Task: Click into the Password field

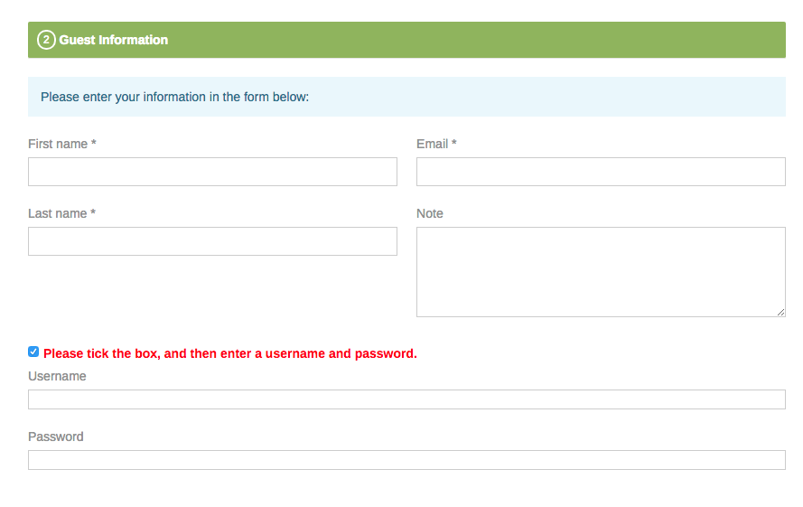Action: tap(406, 460)
